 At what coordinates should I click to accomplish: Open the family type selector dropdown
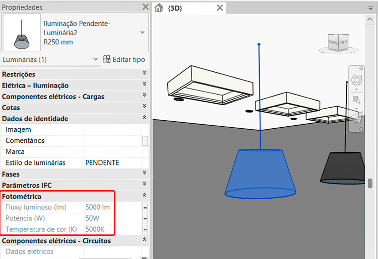142,32
